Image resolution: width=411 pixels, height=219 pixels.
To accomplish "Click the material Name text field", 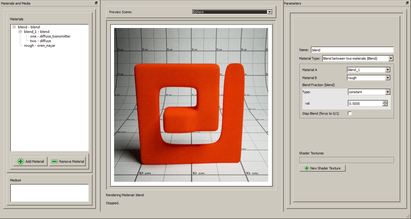I will pos(352,50).
